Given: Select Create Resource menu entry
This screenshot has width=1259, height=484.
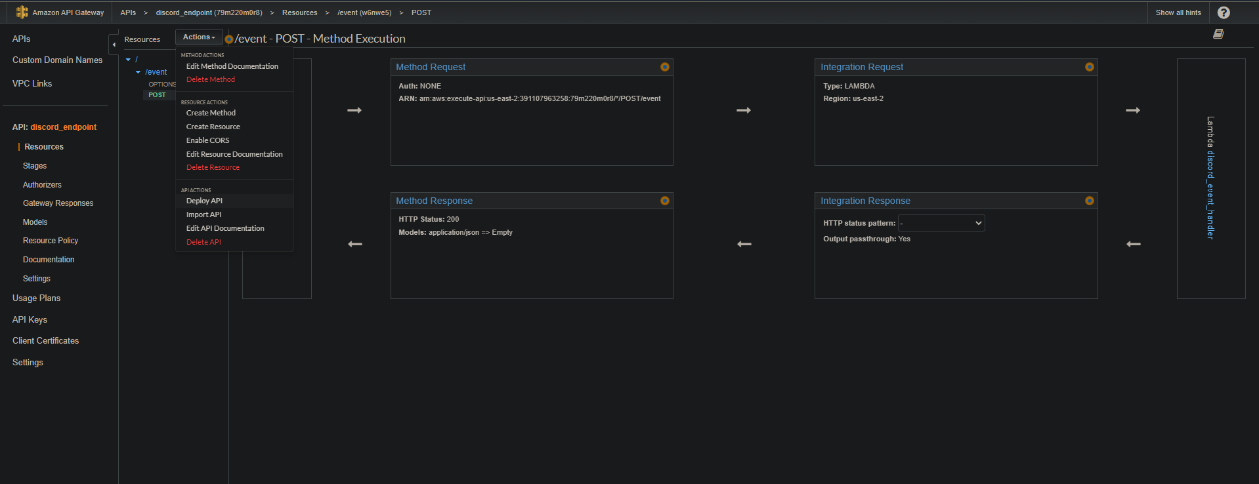Looking at the screenshot, I should 213,127.
